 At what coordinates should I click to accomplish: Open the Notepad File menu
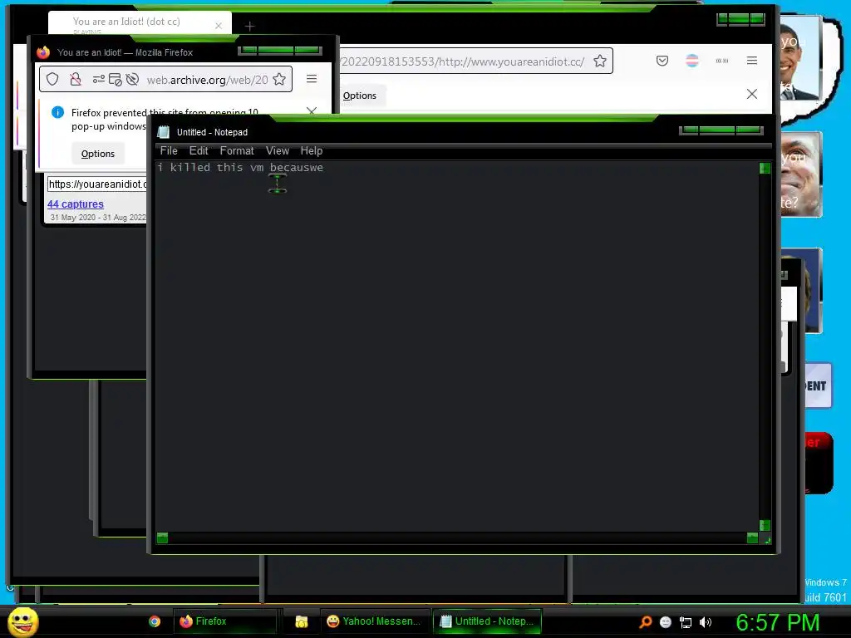tap(169, 151)
